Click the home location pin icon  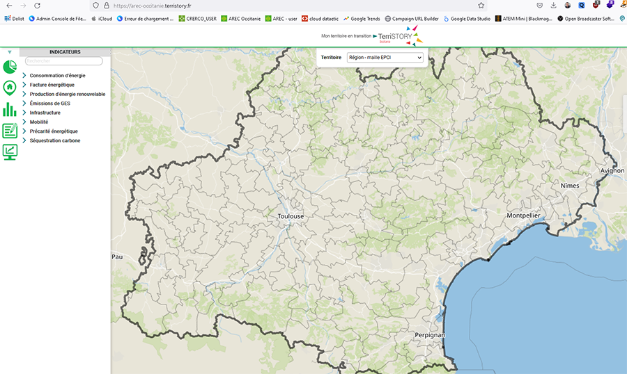click(10, 88)
